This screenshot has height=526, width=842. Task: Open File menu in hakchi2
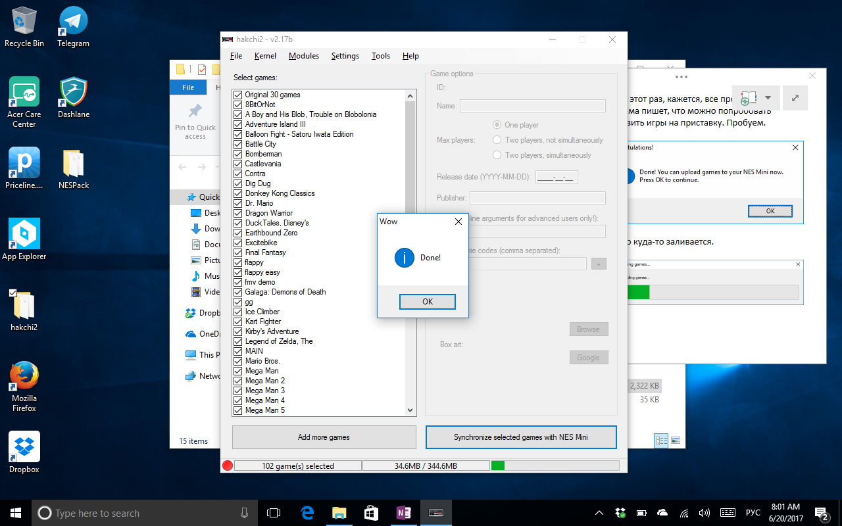[x=236, y=56]
